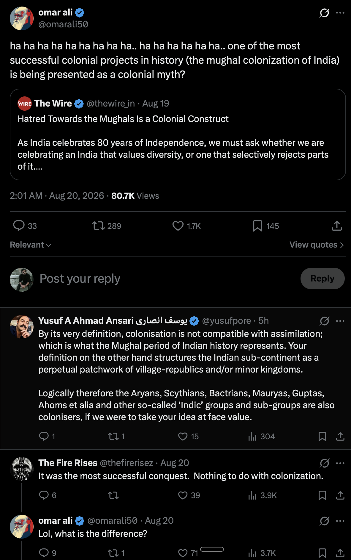
Task: Open View quotes chevron link
Action: pos(317,245)
